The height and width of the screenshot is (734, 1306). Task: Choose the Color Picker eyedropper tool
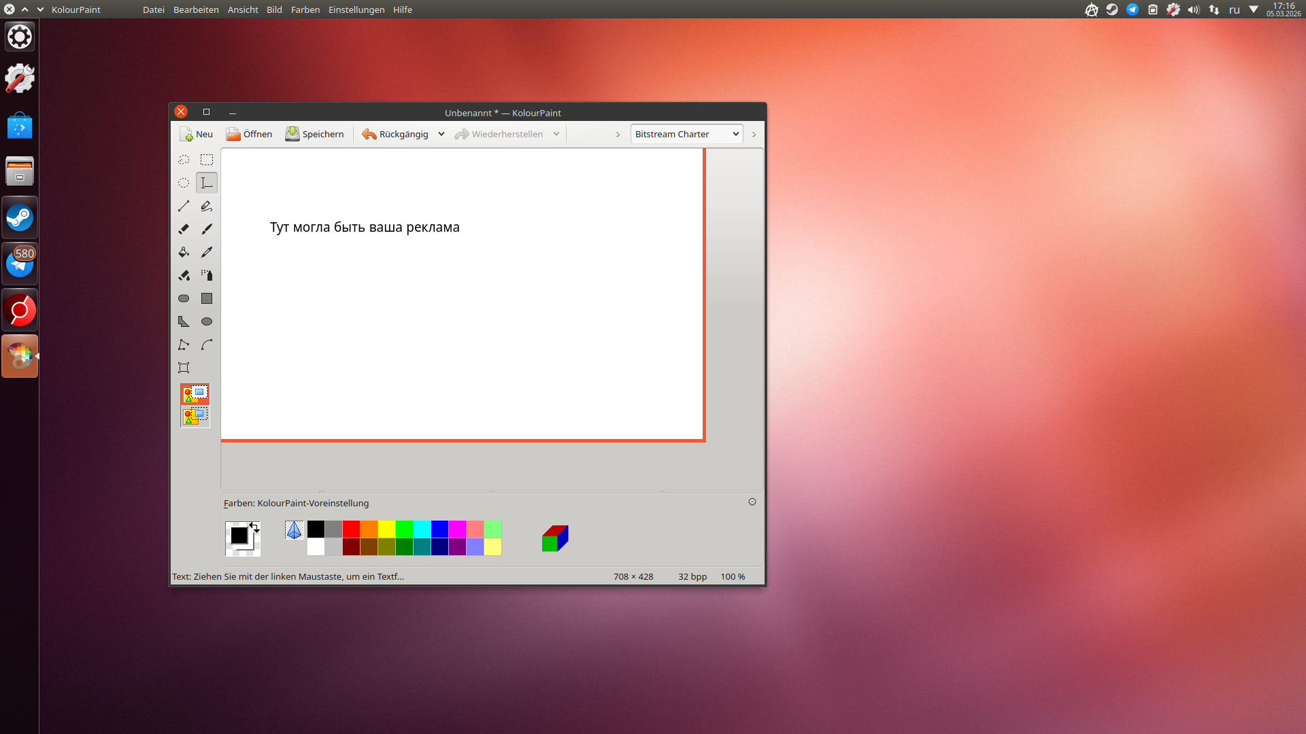click(207, 252)
